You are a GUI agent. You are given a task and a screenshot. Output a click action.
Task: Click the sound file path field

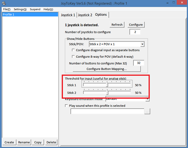tap(108, 111)
